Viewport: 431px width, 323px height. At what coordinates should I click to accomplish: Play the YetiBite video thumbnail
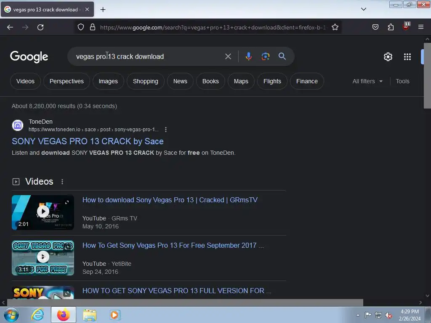43,258
